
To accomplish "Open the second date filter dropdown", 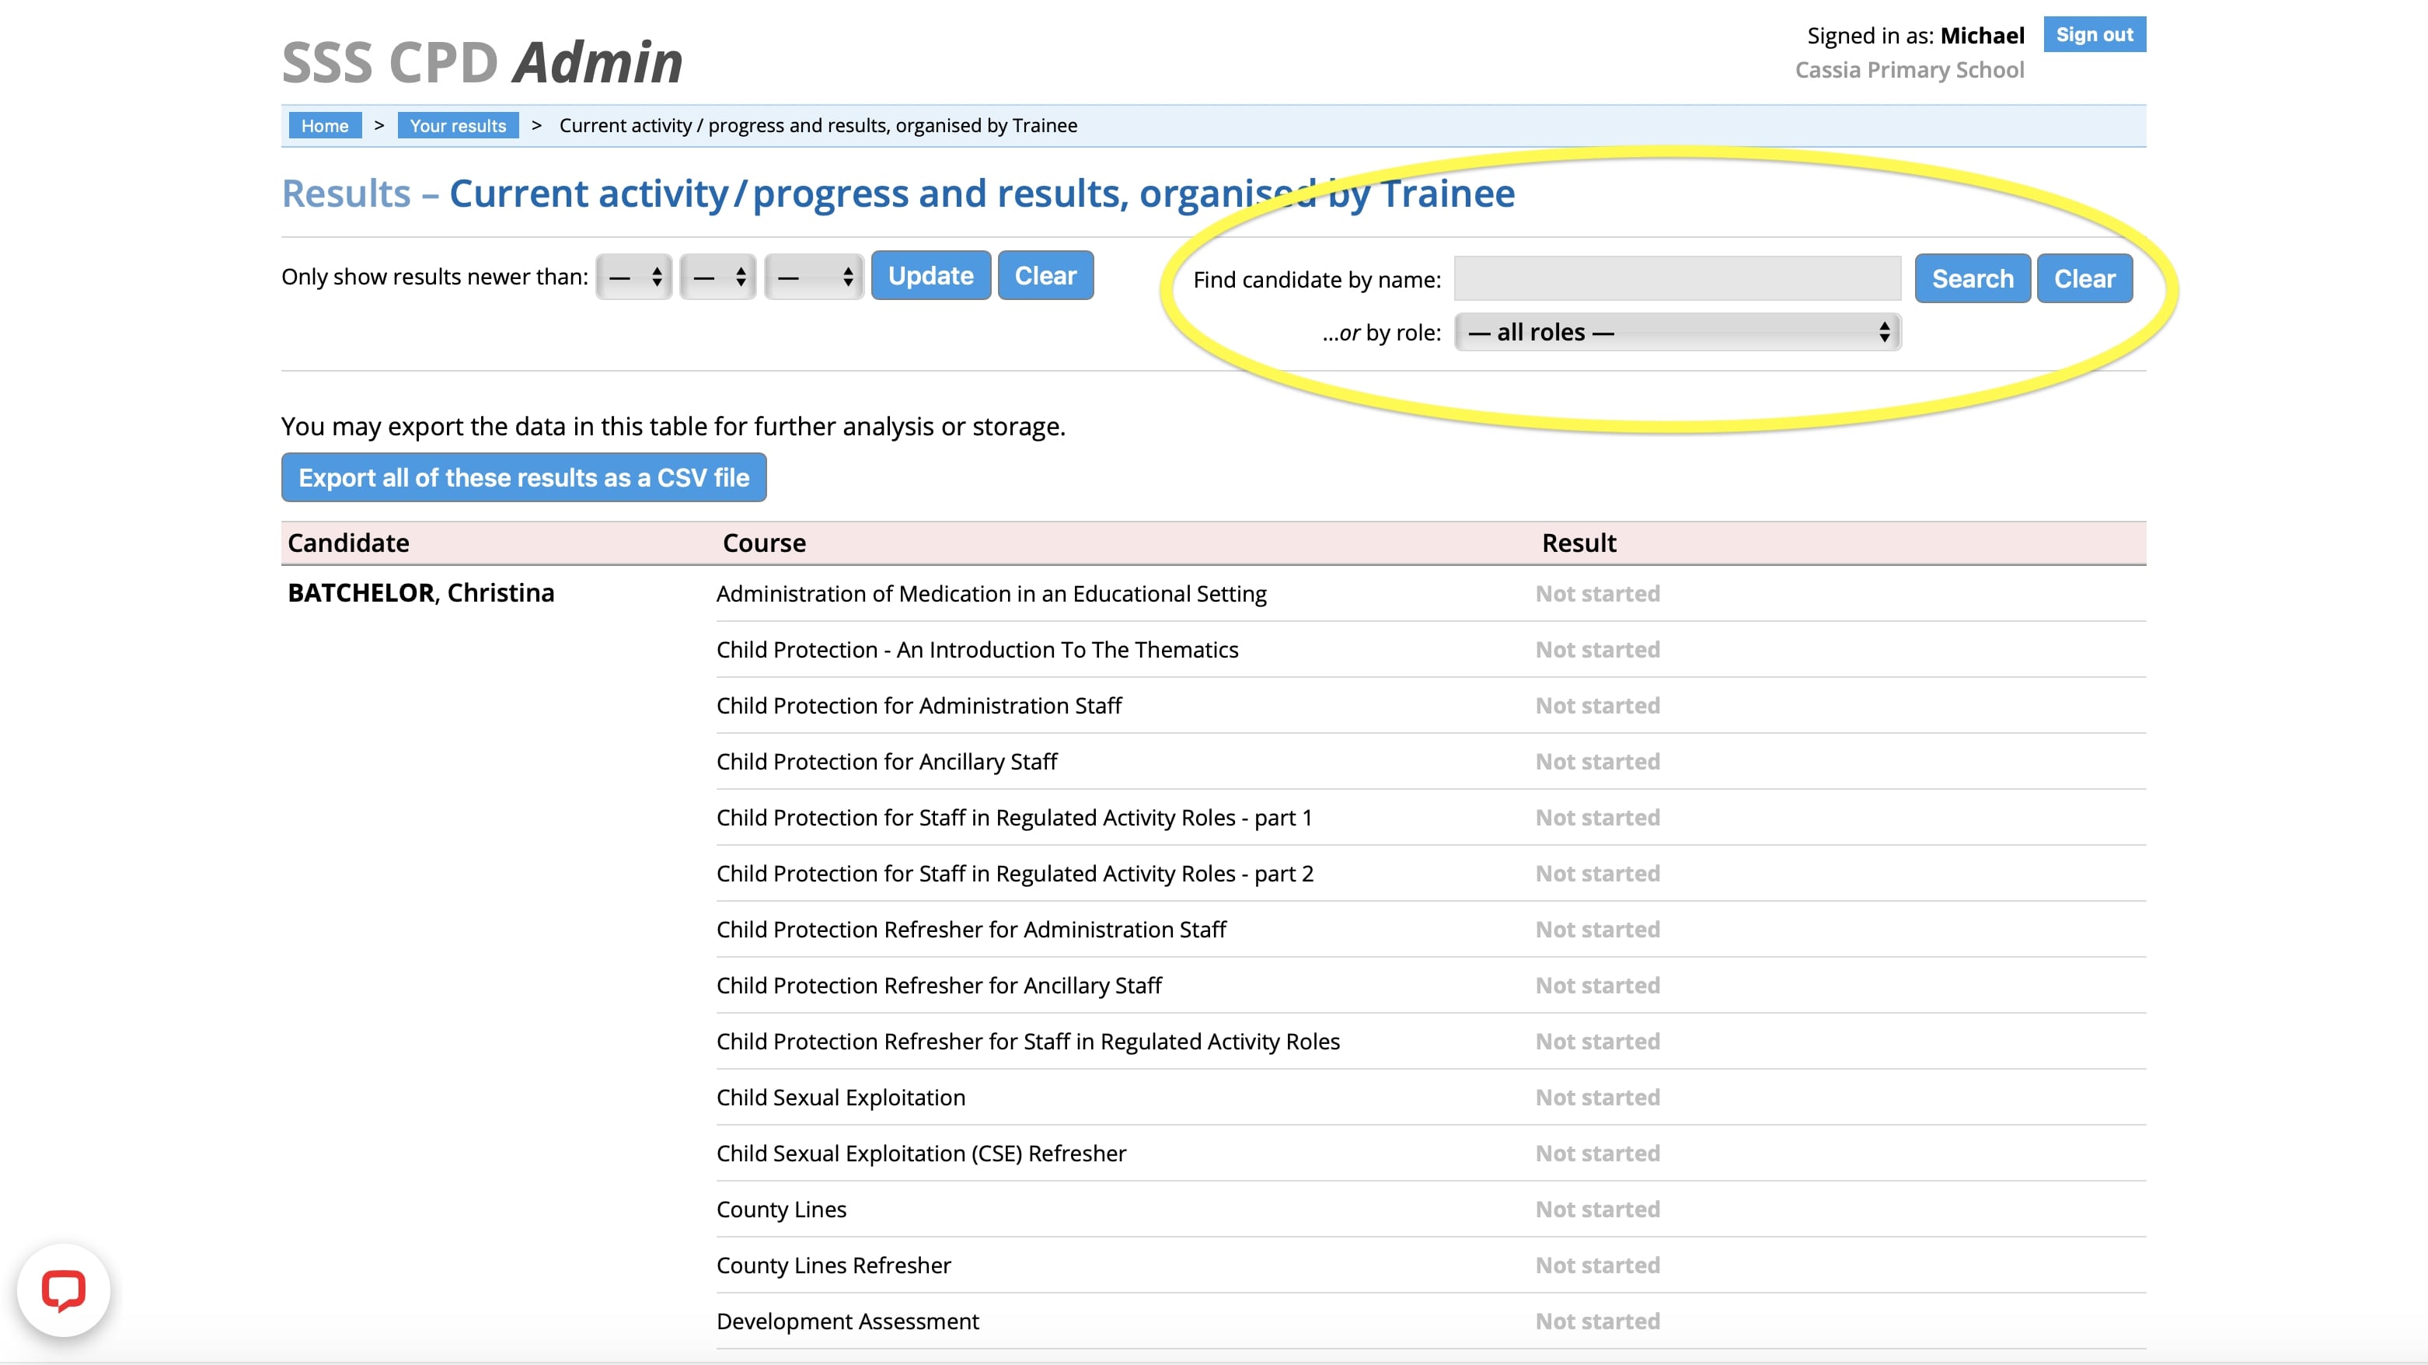I will (x=717, y=278).
